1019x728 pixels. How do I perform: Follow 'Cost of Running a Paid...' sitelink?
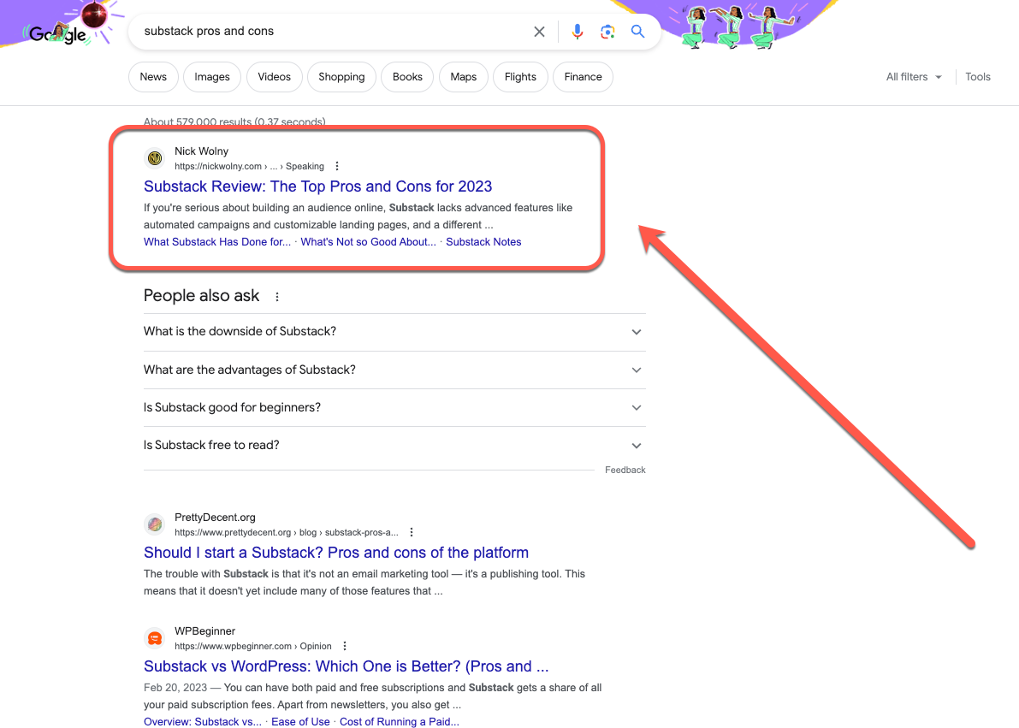point(399,721)
